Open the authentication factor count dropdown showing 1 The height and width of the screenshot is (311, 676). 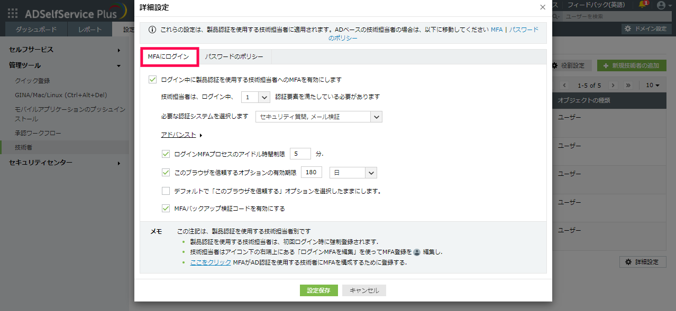255,97
